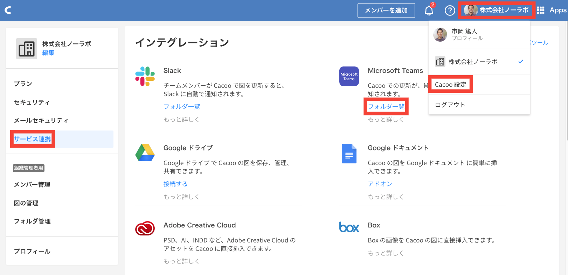Toggle the 株式会社ノーラボ account dropdown in header
568x275 pixels.
click(497, 10)
